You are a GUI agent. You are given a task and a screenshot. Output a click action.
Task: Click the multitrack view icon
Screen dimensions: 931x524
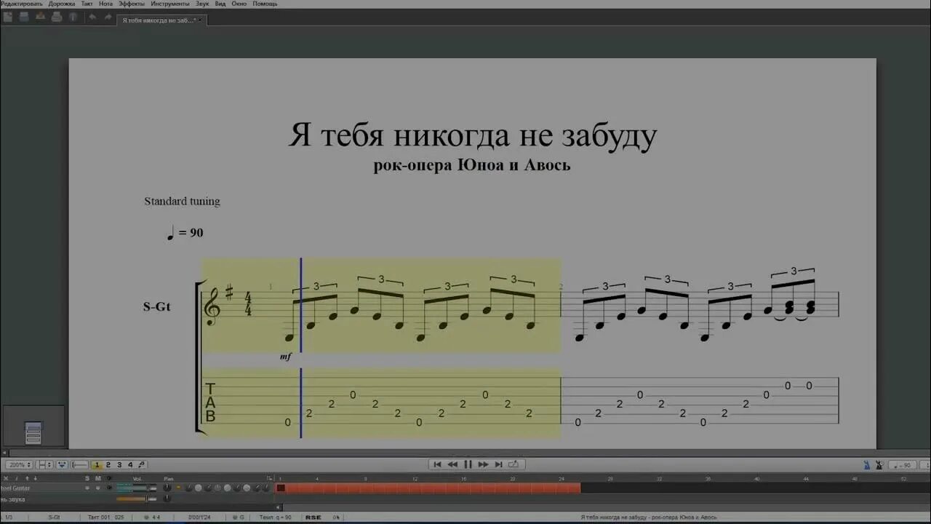click(62, 464)
